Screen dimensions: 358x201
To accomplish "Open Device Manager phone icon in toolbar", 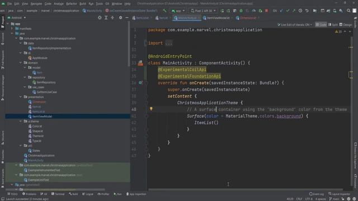I will (335, 11).
